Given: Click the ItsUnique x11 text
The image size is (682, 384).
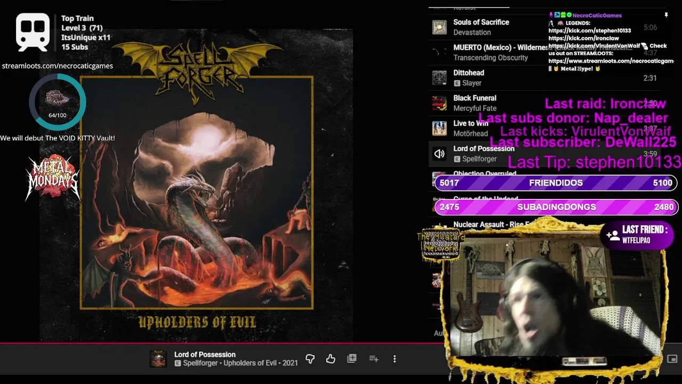Looking at the screenshot, I should (x=86, y=37).
